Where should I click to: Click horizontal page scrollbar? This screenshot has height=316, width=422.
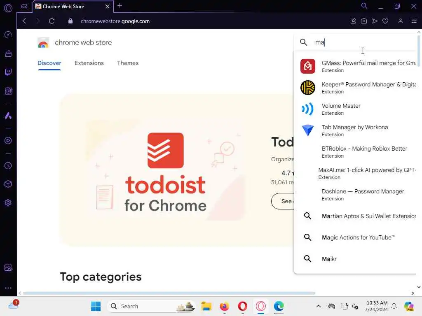169,293
